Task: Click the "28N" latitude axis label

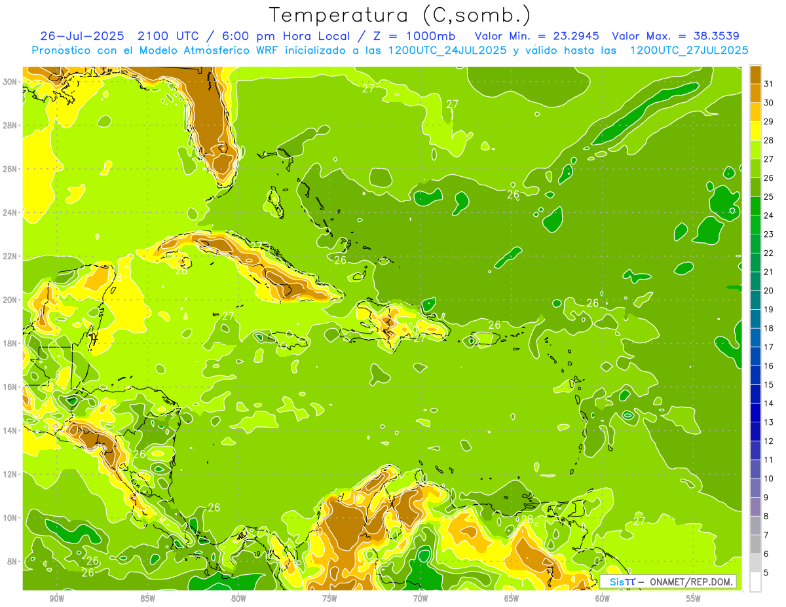Action: [10, 125]
